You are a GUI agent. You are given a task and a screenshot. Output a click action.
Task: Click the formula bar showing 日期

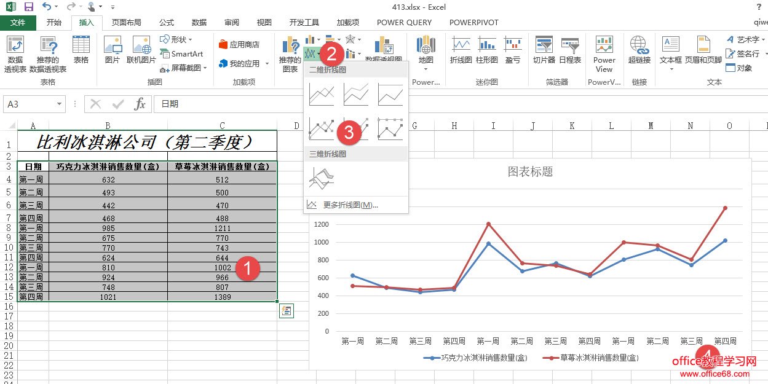coord(430,104)
